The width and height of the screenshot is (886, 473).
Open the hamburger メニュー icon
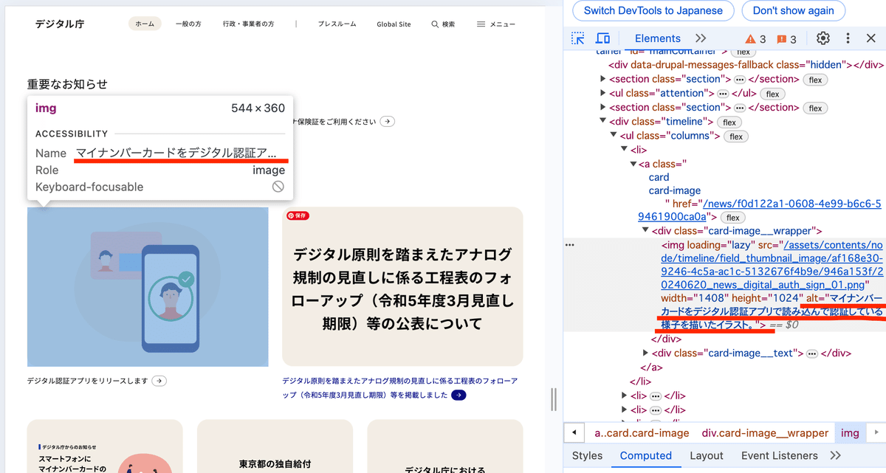481,24
